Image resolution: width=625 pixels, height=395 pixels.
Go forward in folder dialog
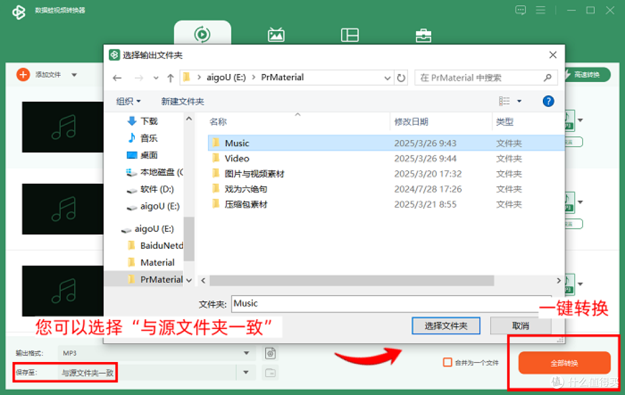click(139, 77)
